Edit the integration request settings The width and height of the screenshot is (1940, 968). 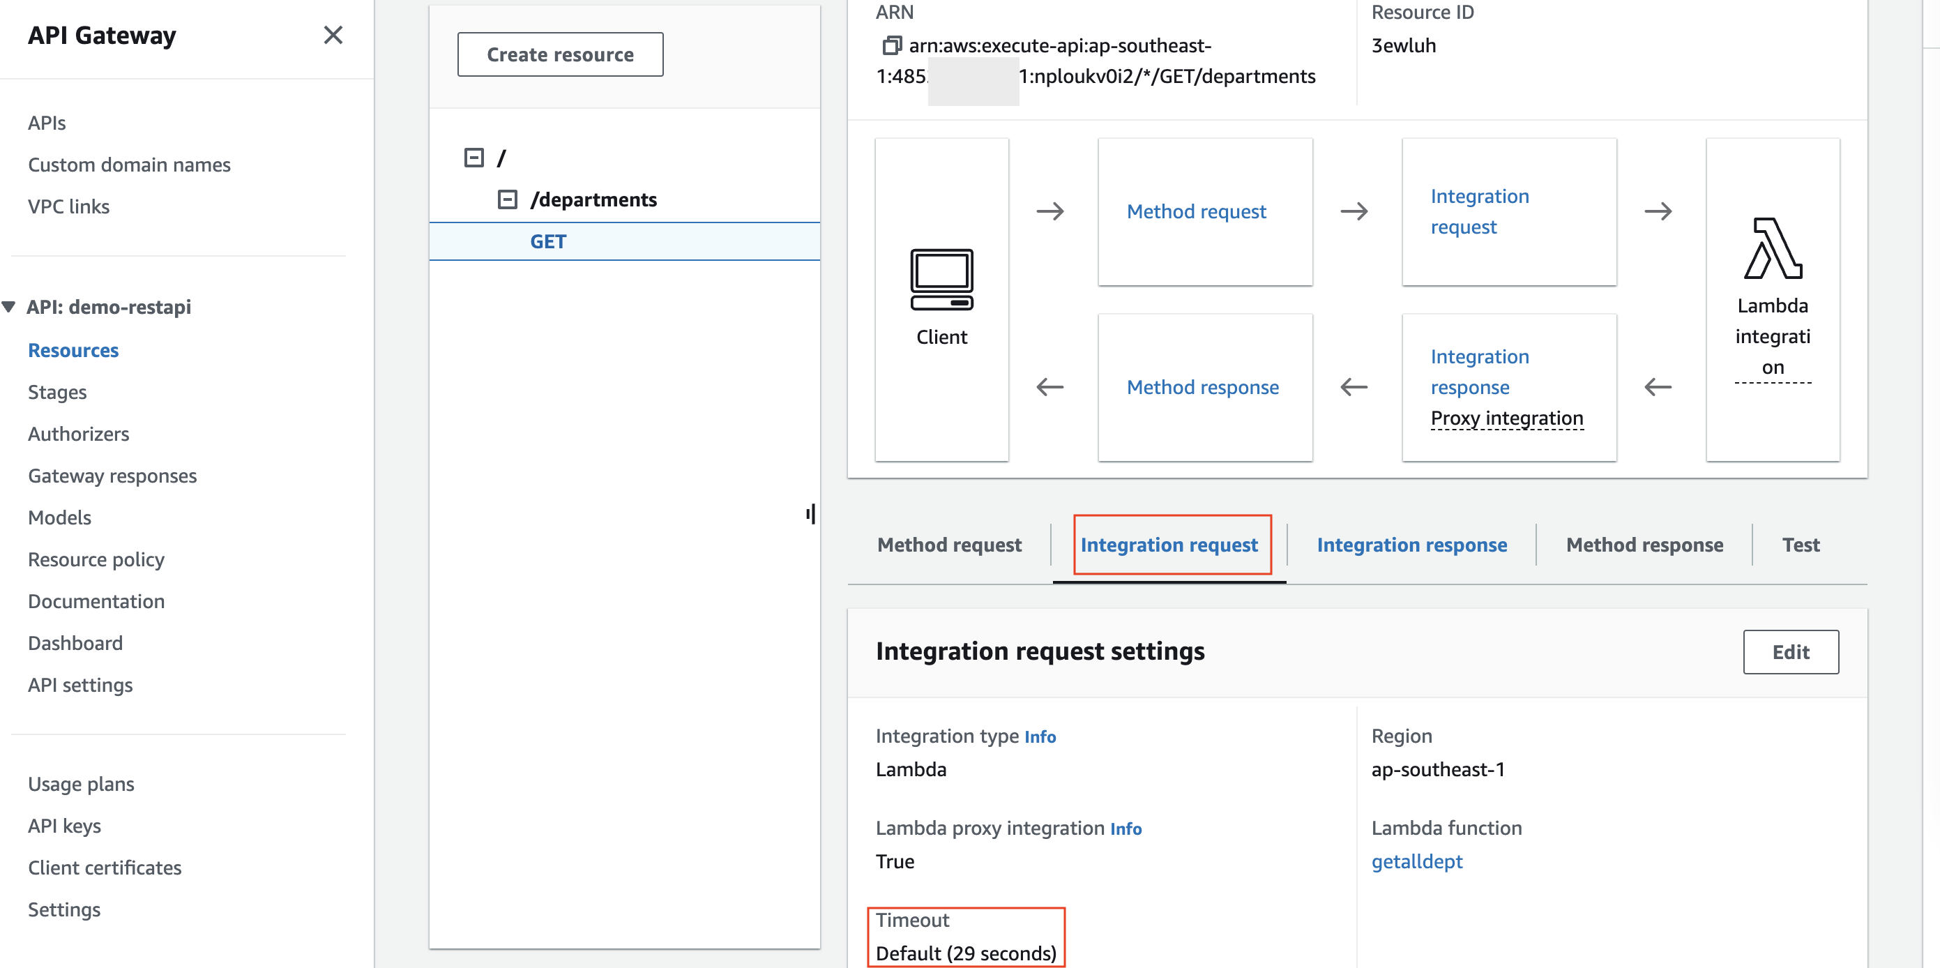(x=1790, y=651)
